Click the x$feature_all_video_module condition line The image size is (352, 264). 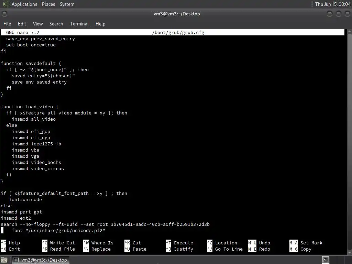coord(67,113)
